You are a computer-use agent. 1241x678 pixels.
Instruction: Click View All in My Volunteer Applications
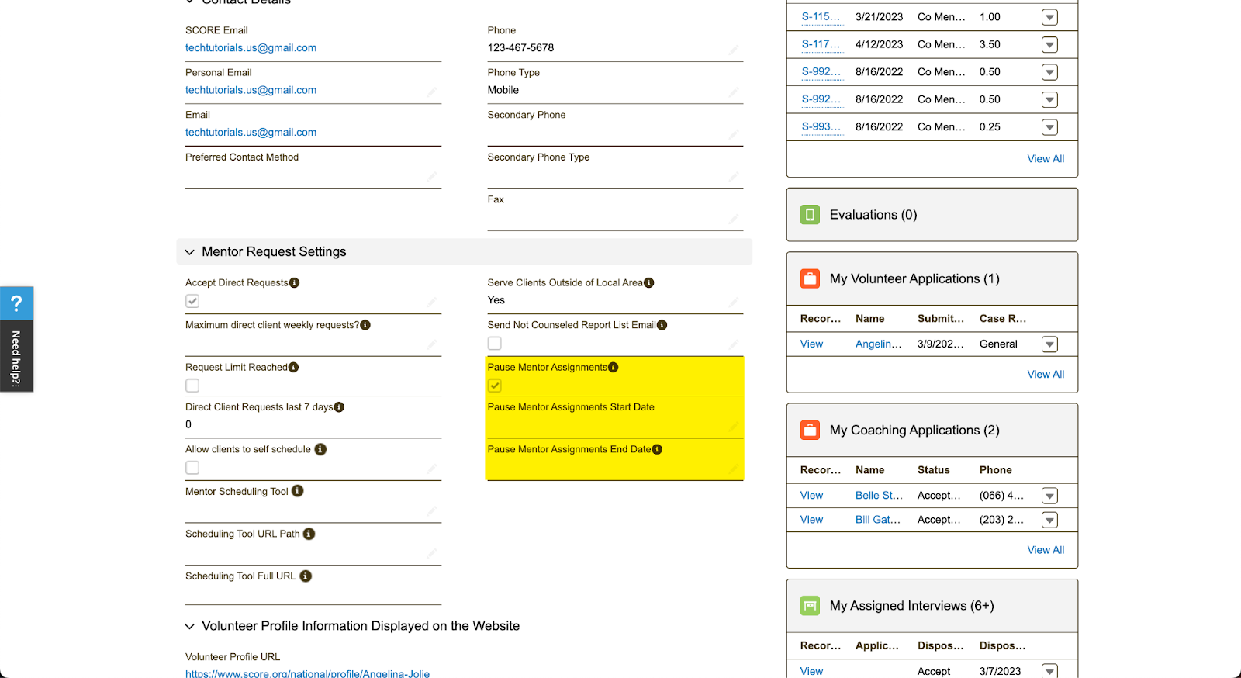[x=1046, y=375]
